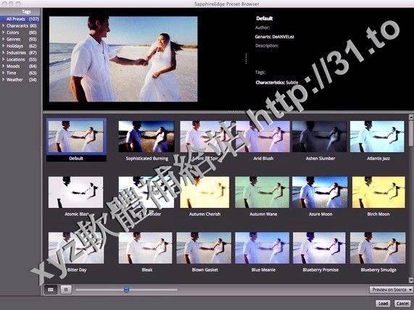Select the Bleak preset thumbnail
This screenshot has height=310, width=414.
[x=145, y=248]
